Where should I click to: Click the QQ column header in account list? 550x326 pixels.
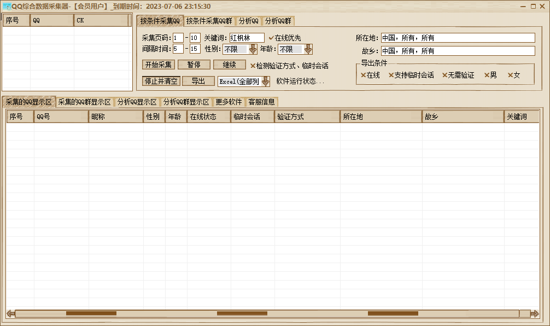52,20
